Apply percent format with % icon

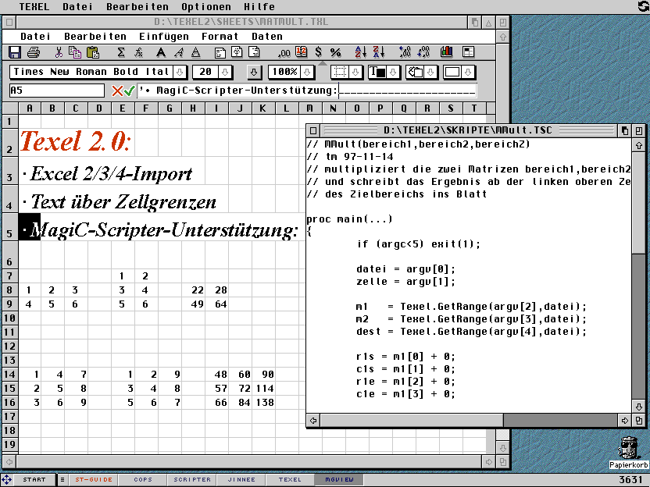pyautogui.click(x=335, y=52)
